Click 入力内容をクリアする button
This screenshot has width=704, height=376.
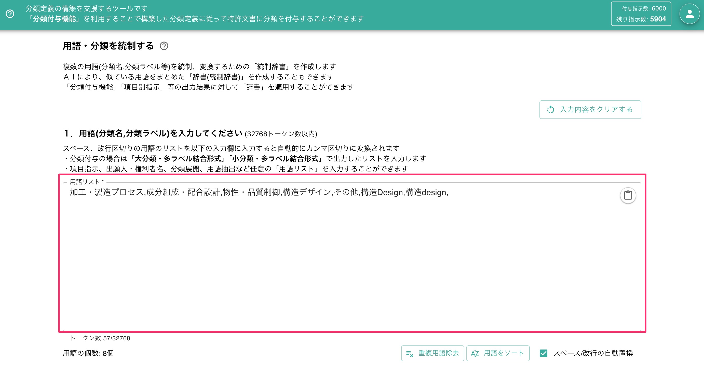click(590, 110)
